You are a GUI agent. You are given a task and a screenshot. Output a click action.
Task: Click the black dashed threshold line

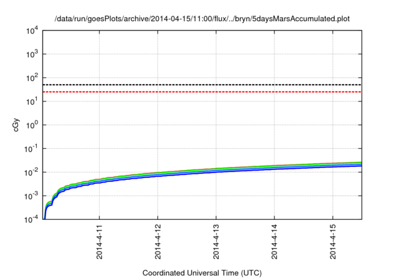pyautogui.click(x=202, y=85)
